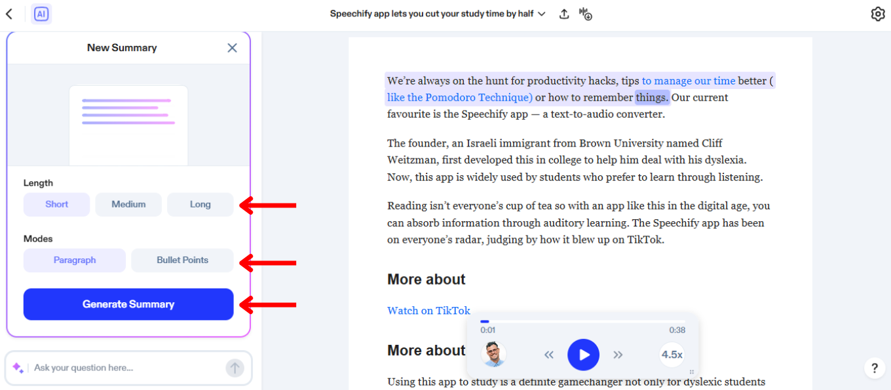Click the sparkle icon in question box
891x390 pixels.
point(18,368)
